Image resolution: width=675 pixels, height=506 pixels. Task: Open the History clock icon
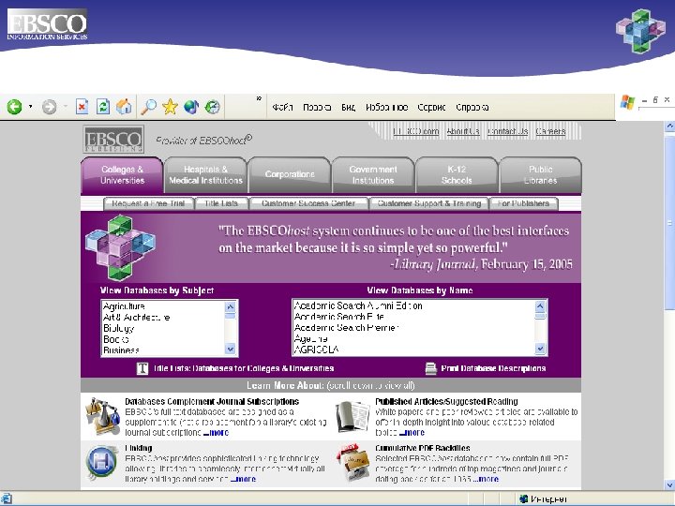(x=212, y=106)
